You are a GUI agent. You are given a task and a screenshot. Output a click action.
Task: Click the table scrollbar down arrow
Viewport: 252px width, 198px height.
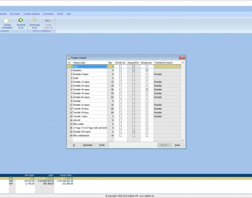coord(183,141)
